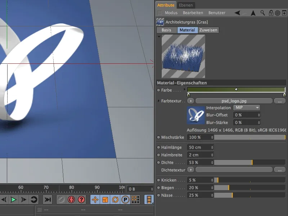Toggle the rotation key icon
This screenshot has height=216, width=288.
click(x=115, y=200)
